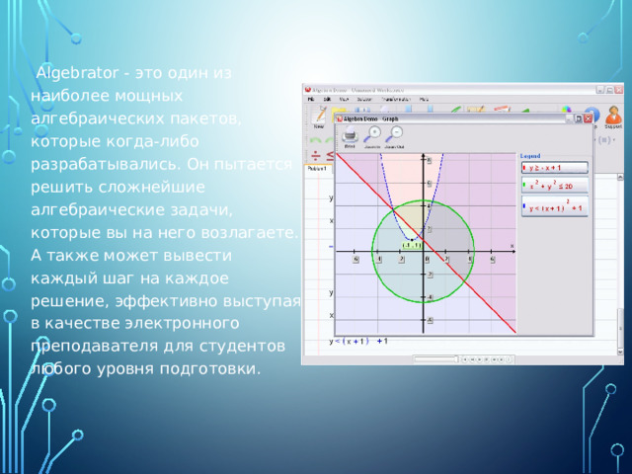Click the Legend heading in Graph window
Image resolution: width=632 pixels, height=474 pixels.
(530, 156)
